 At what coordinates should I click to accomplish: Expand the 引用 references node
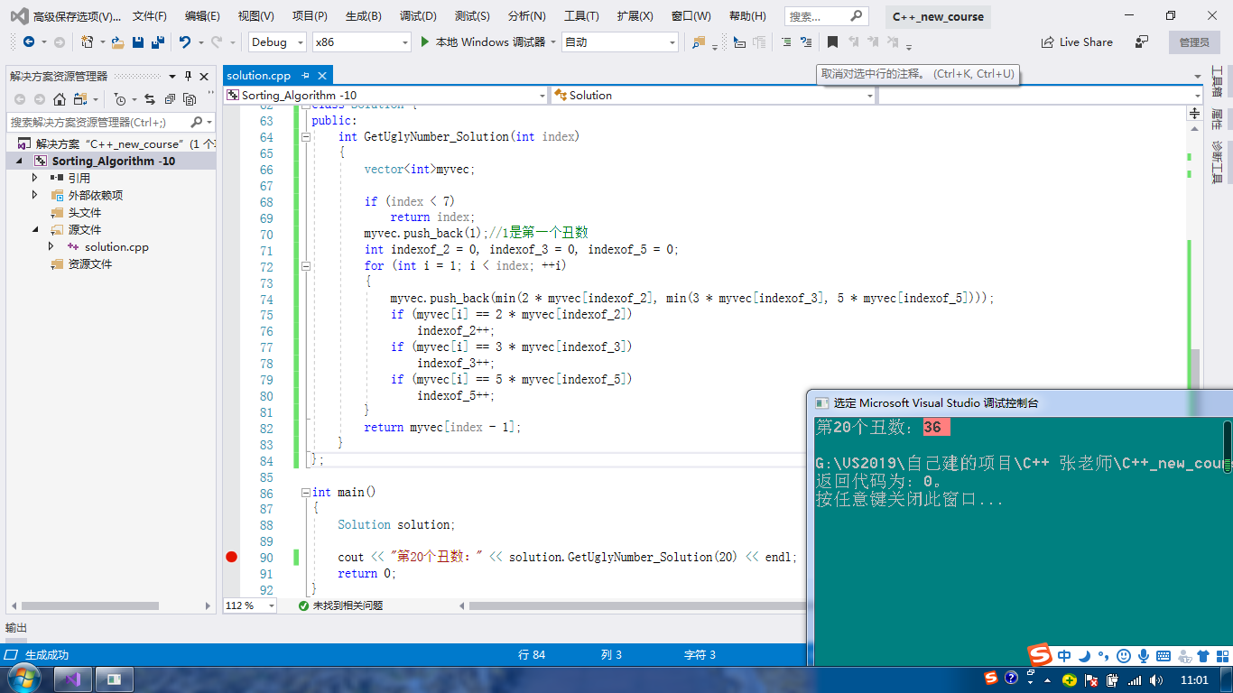pos(35,178)
